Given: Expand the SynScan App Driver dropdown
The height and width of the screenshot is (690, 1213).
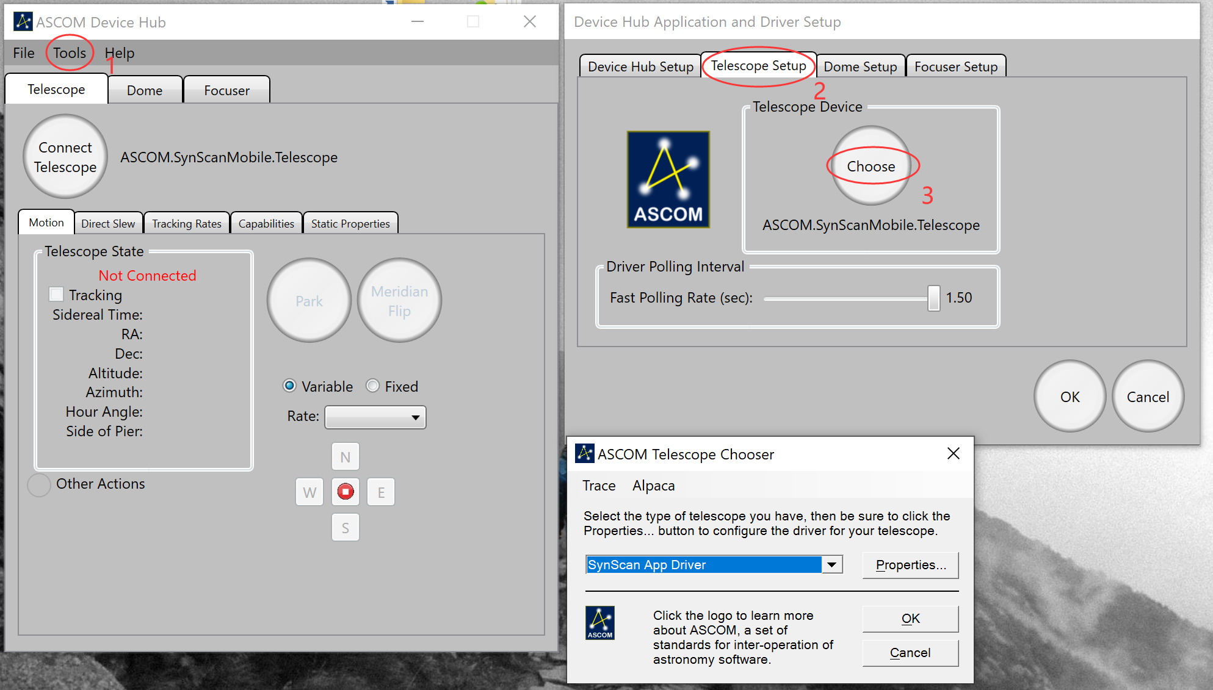Looking at the screenshot, I should point(831,564).
